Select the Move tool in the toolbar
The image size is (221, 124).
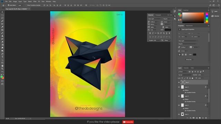tap(2, 12)
